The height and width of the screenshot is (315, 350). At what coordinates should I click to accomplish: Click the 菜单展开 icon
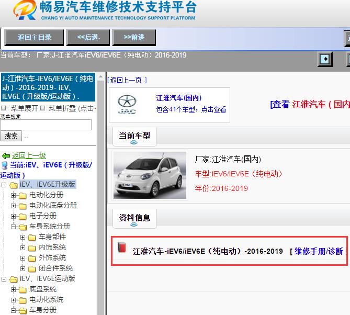tap(3, 108)
